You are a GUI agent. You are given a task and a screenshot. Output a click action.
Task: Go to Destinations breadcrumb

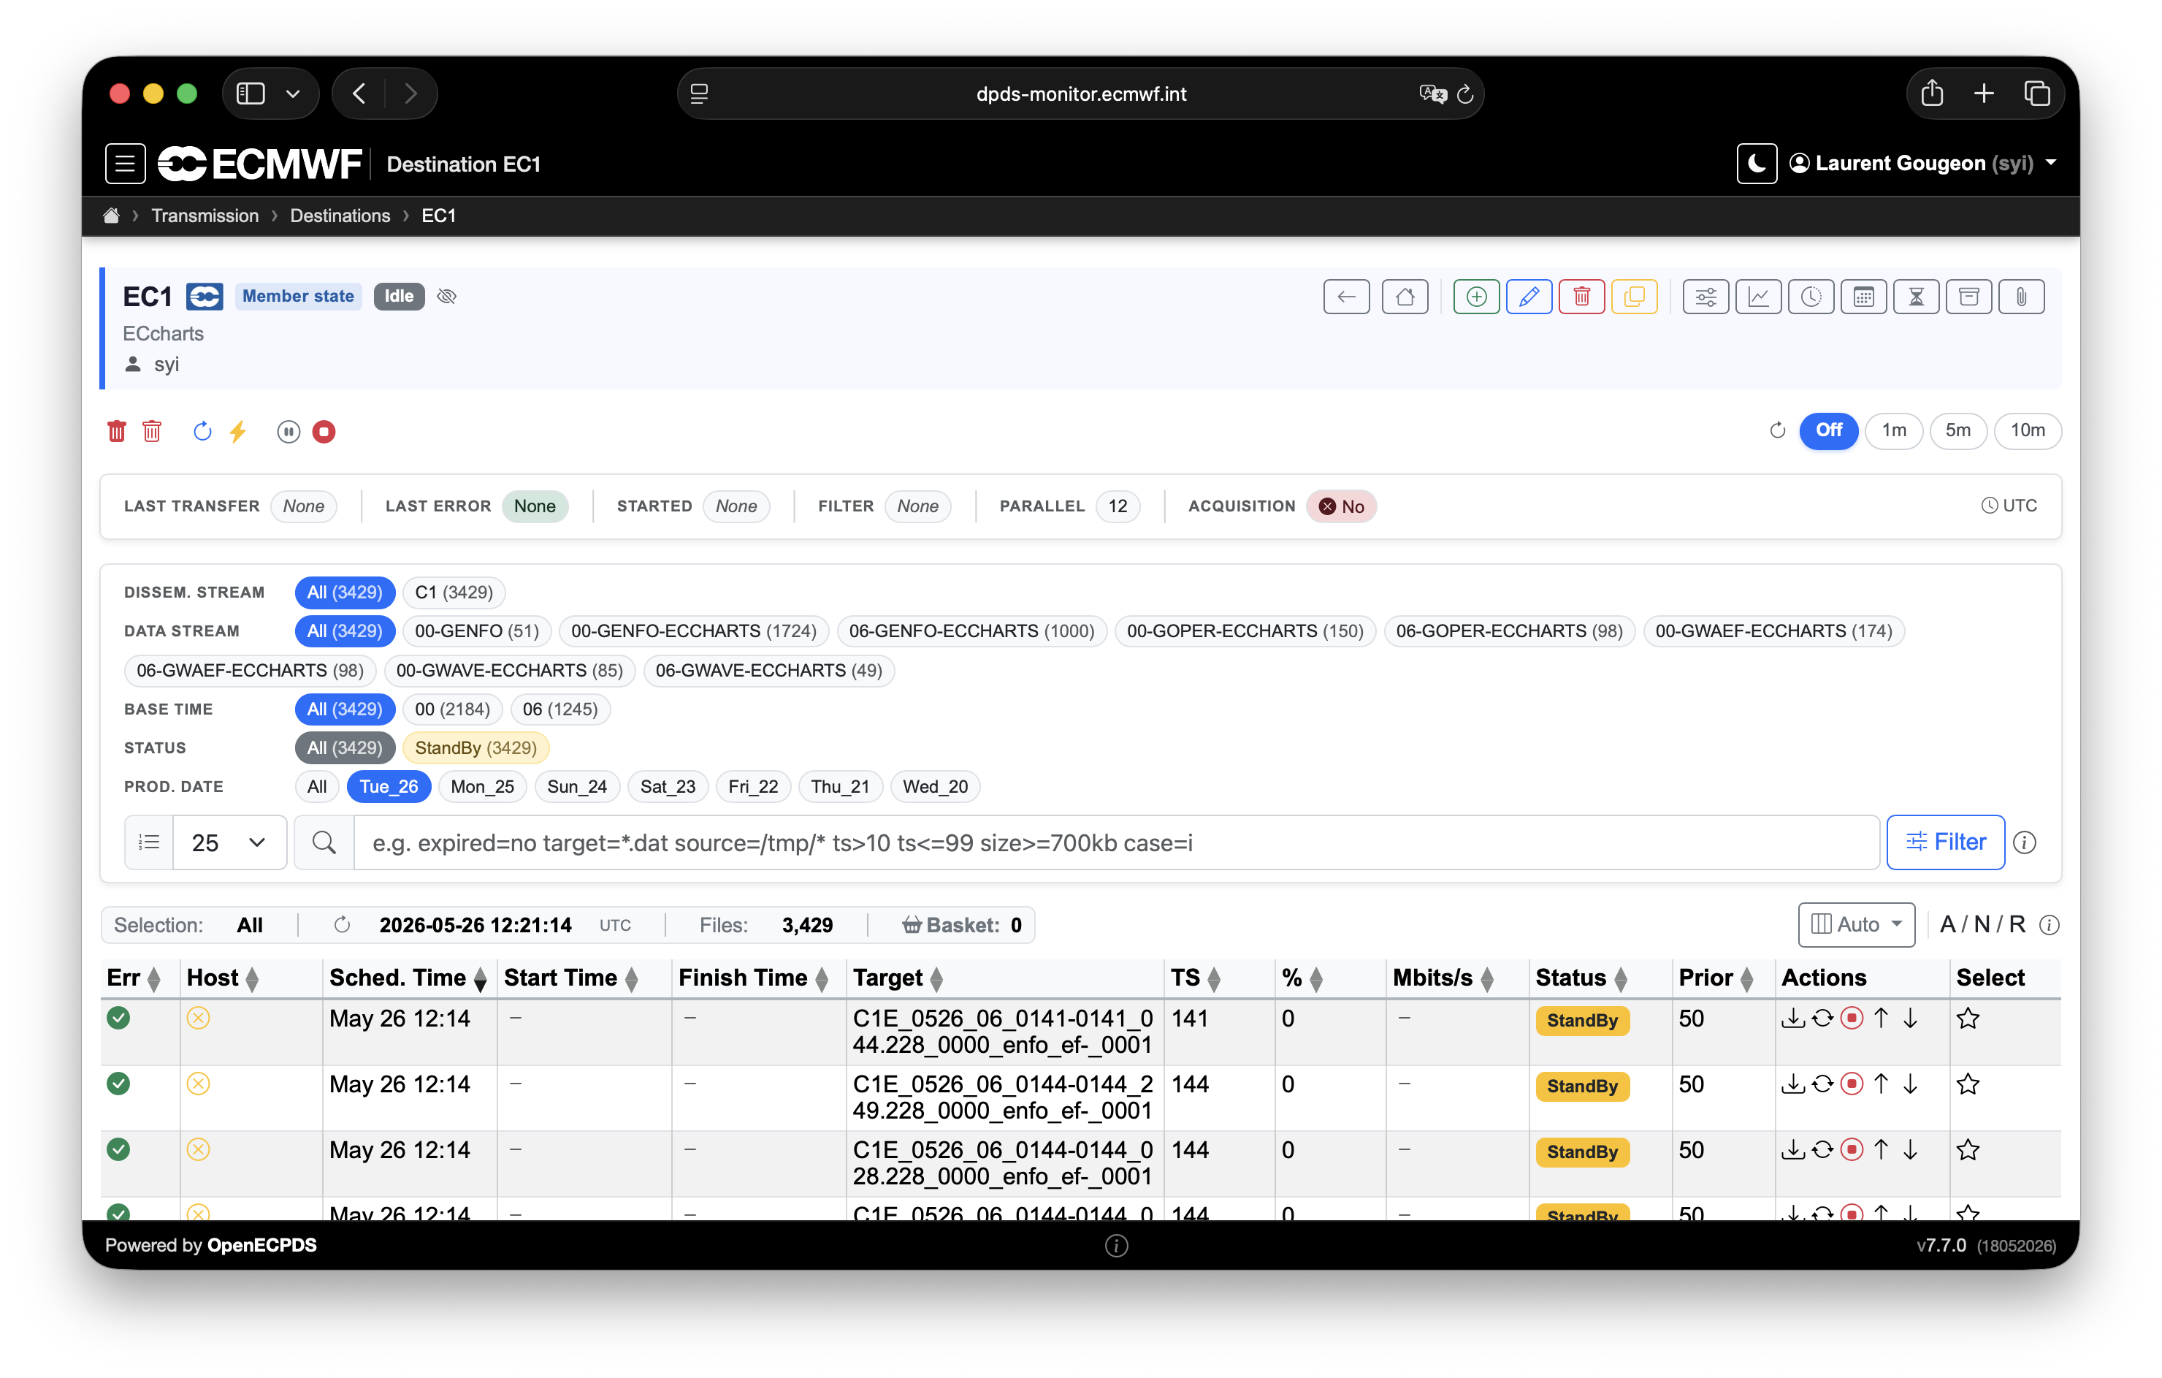[340, 216]
